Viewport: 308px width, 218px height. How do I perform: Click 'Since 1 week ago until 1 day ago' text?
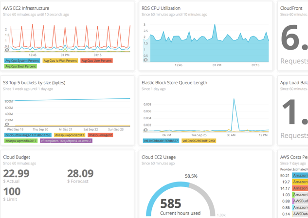point(28,89)
